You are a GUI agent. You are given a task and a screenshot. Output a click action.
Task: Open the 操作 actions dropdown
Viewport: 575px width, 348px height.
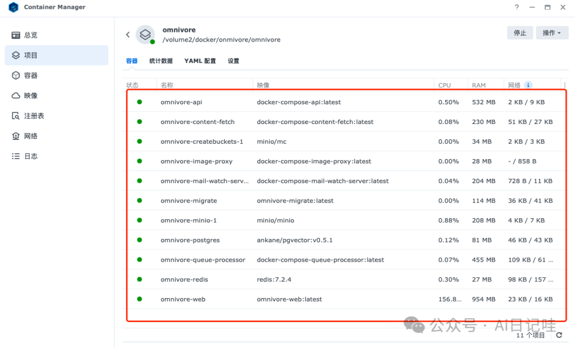(552, 33)
